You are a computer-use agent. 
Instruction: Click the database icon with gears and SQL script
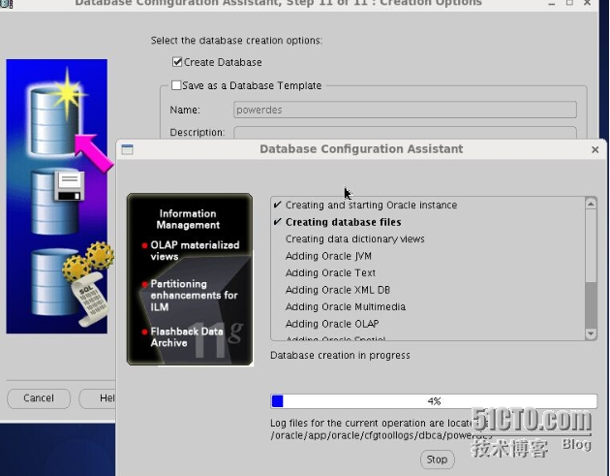pyautogui.click(x=70, y=284)
